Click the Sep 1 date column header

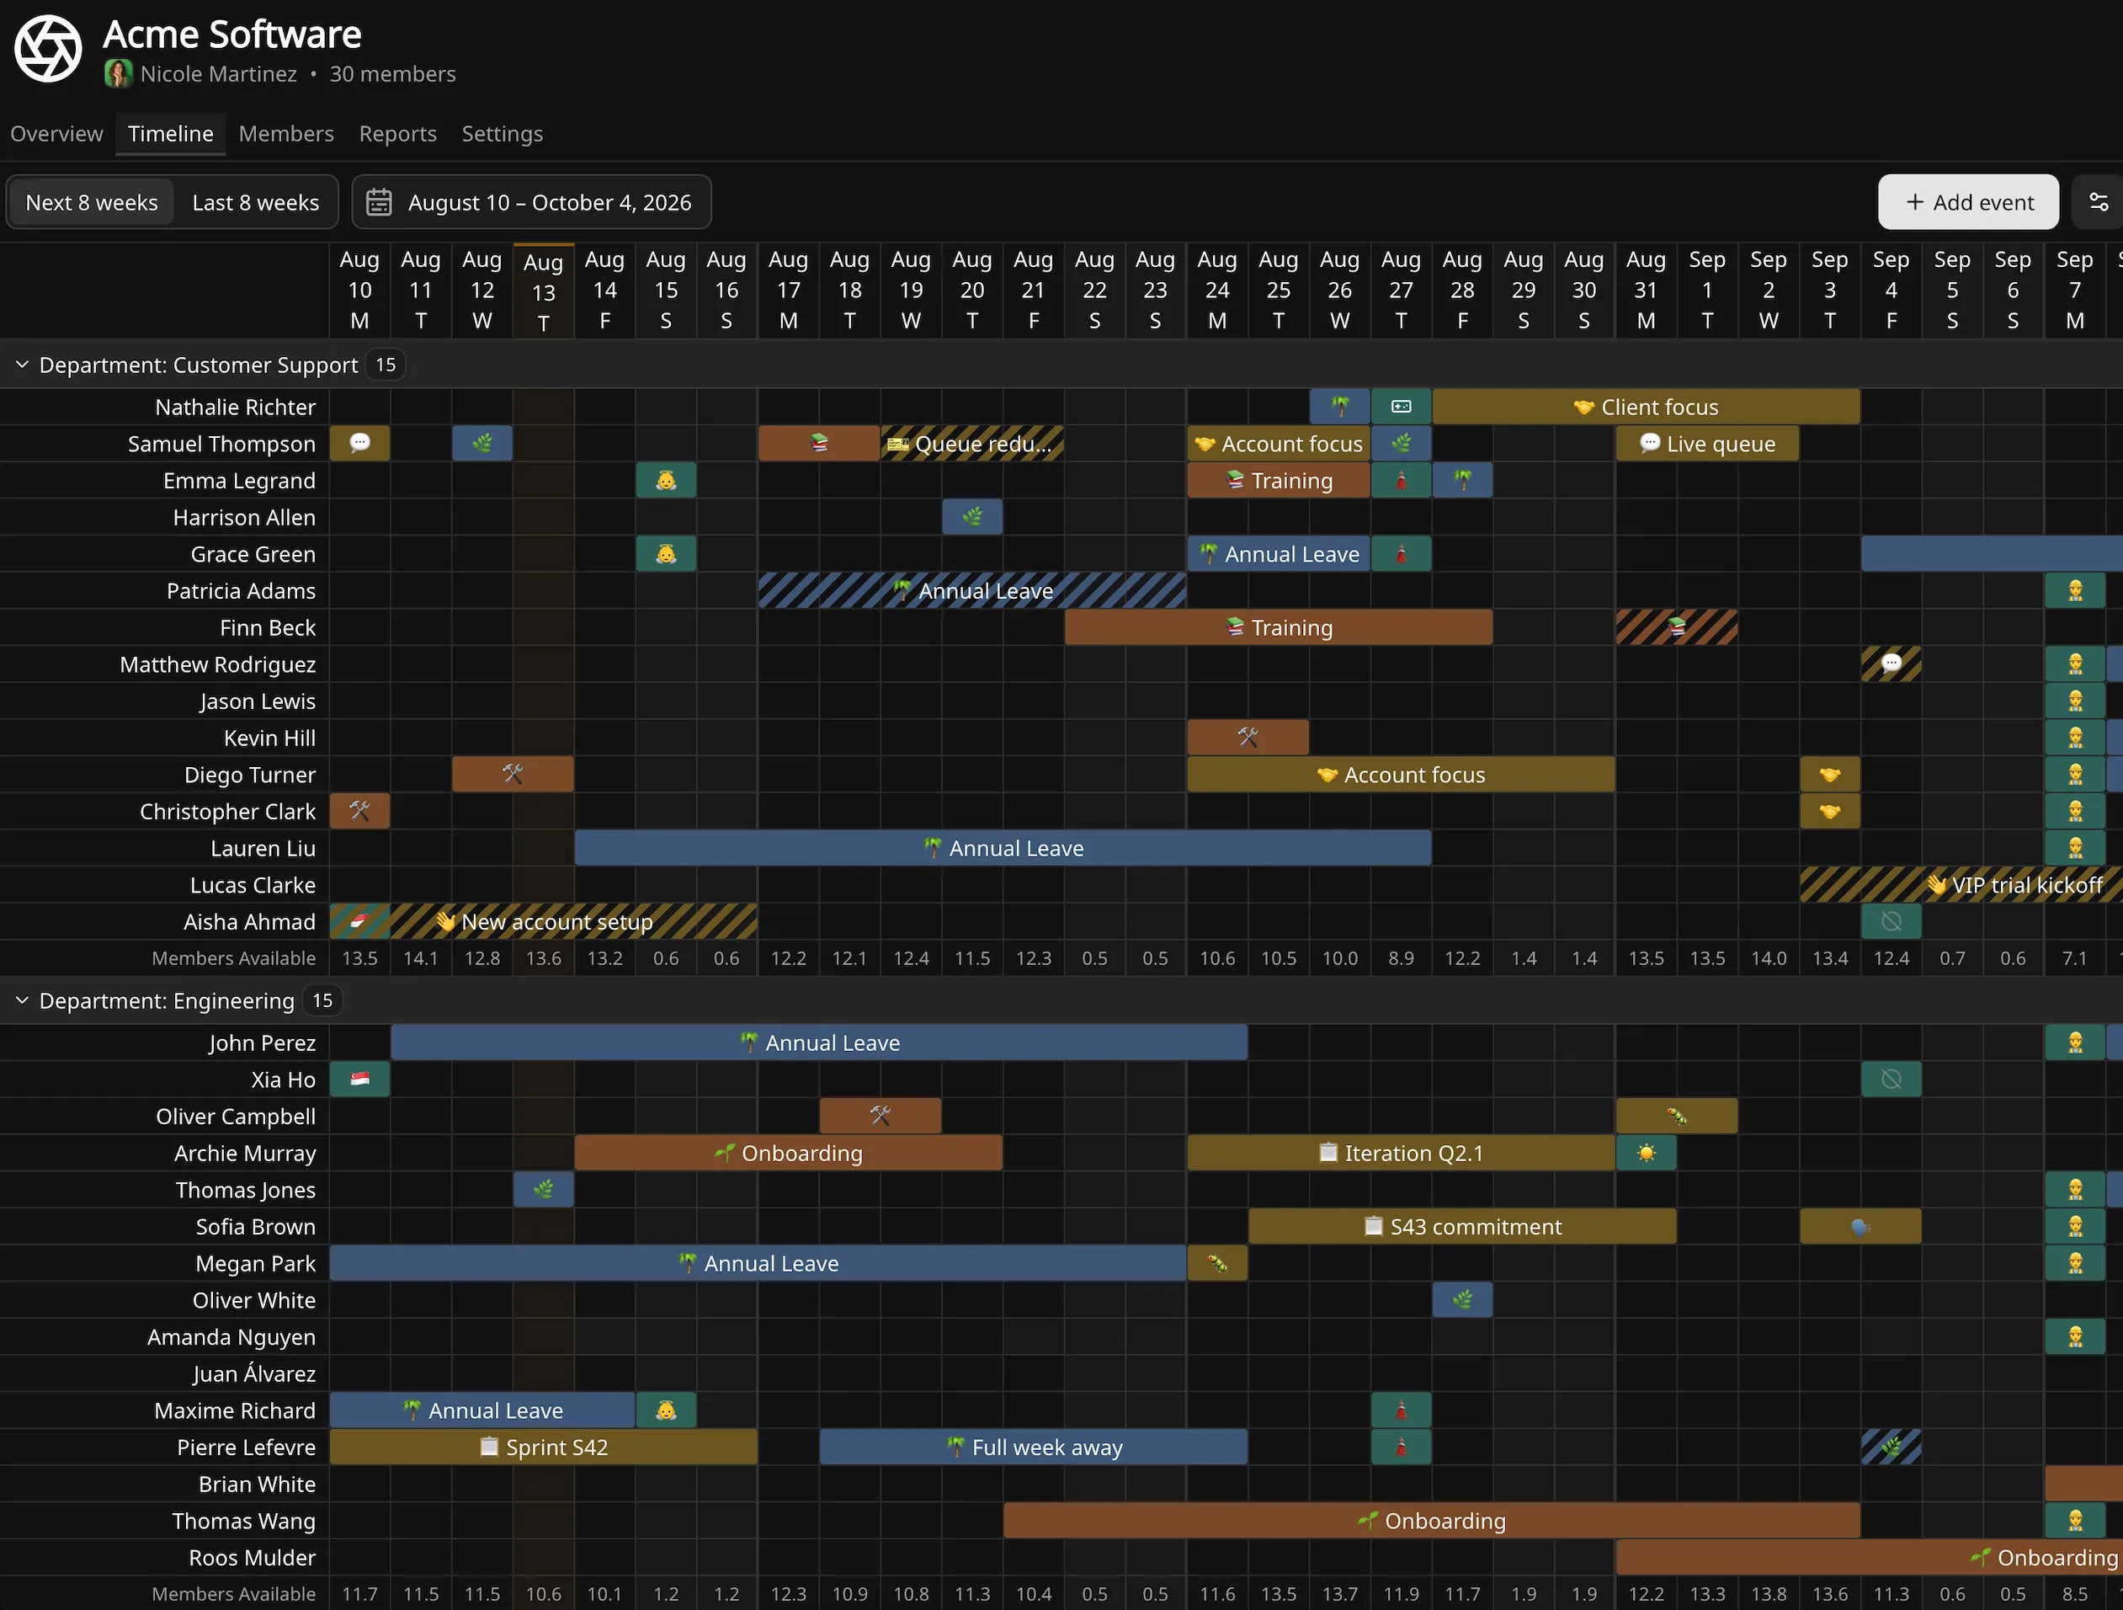click(1706, 290)
